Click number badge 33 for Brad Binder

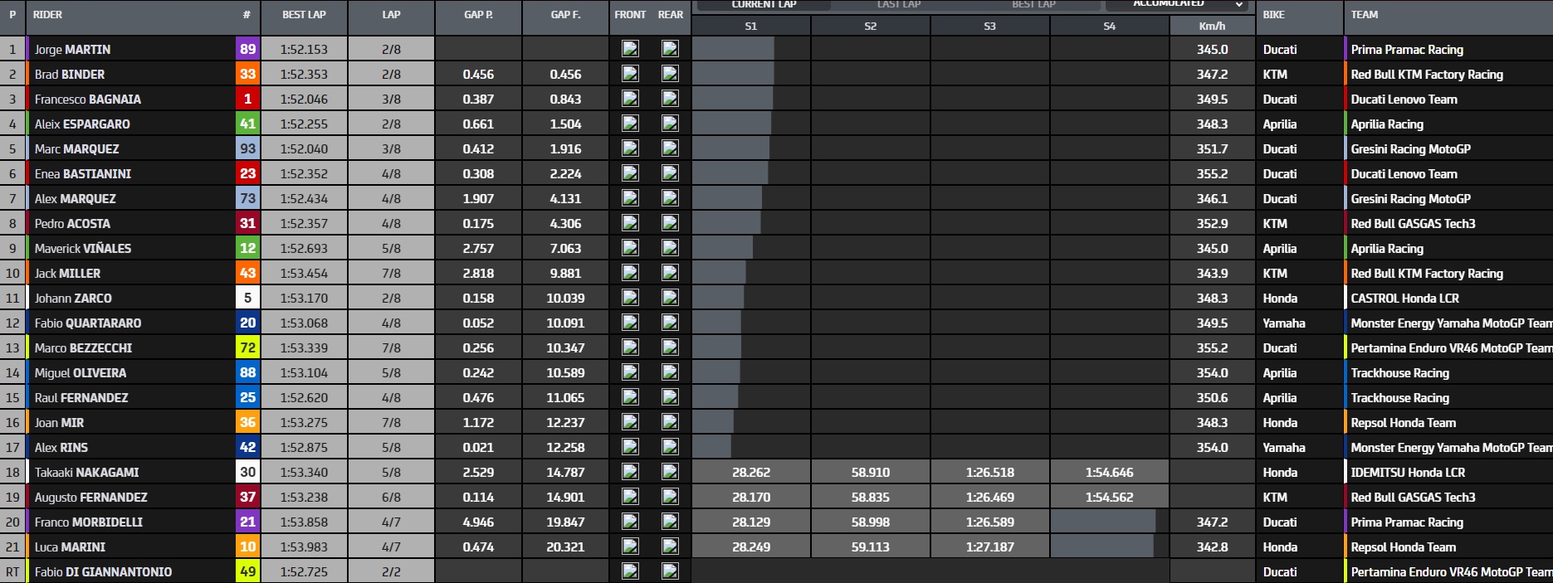pyautogui.click(x=247, y=74)
